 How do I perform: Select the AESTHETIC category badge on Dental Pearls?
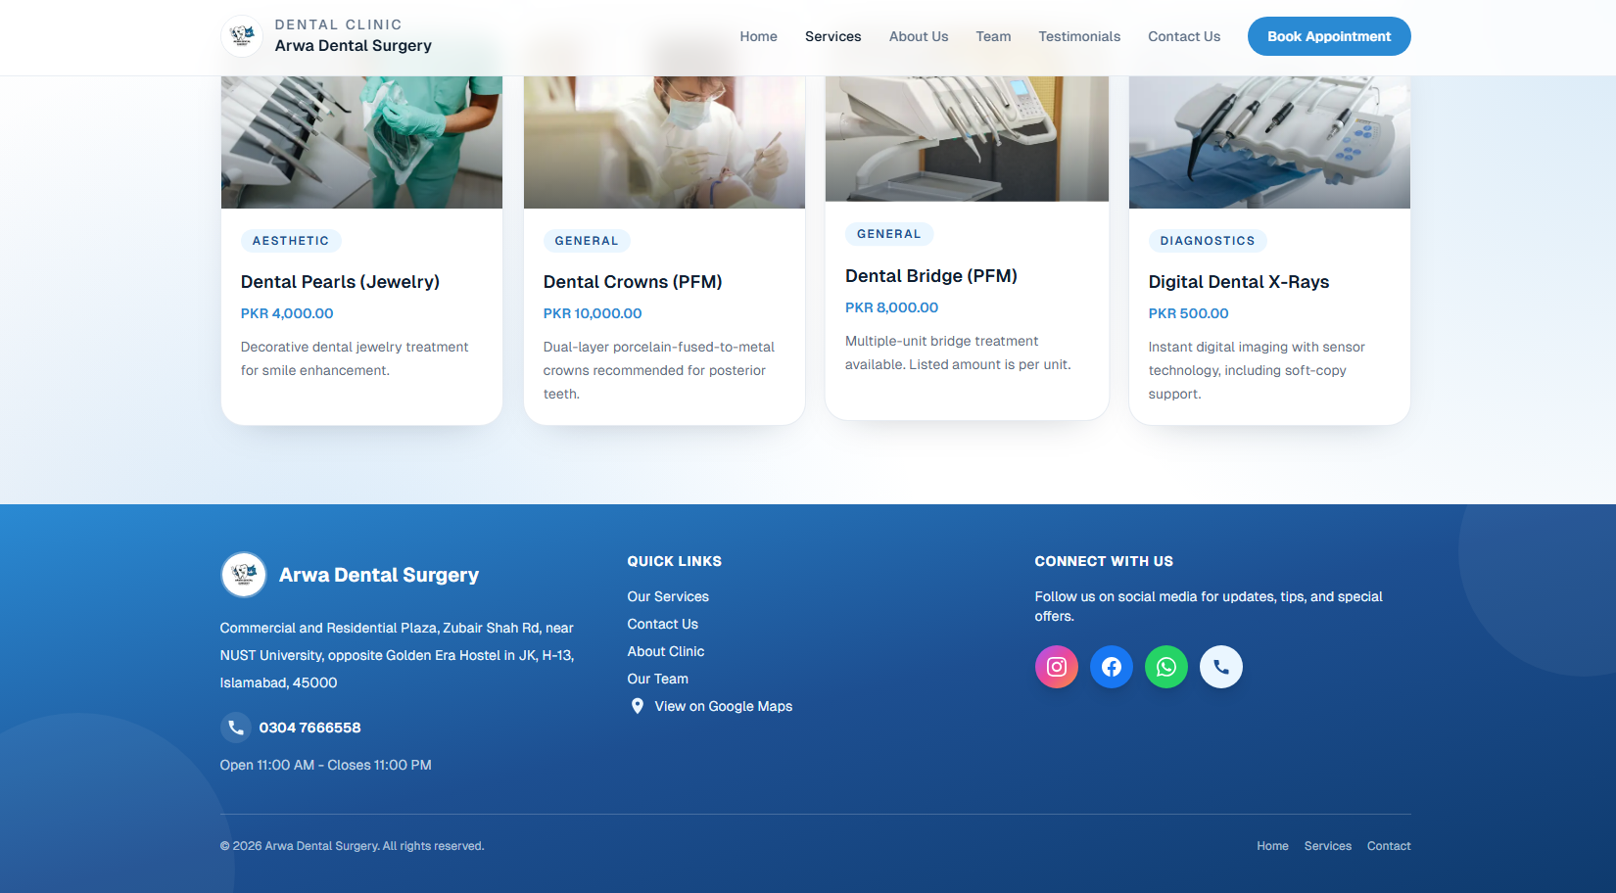pos(291,240)
